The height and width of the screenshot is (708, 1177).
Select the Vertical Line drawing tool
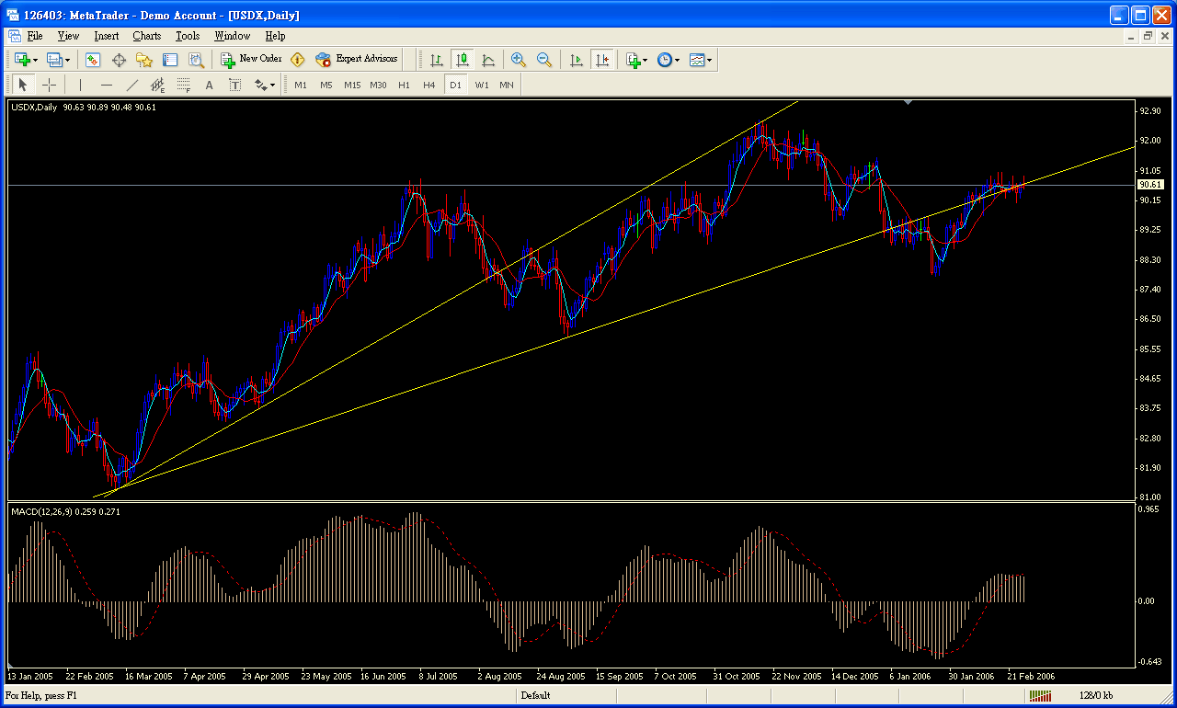pyautogui.click(x=81, y=85)
